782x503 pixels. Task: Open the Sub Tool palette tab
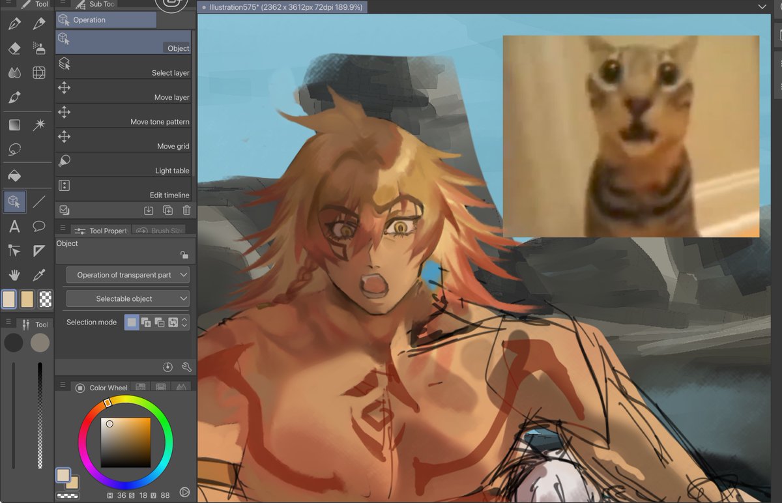click(x=94, y=4)
